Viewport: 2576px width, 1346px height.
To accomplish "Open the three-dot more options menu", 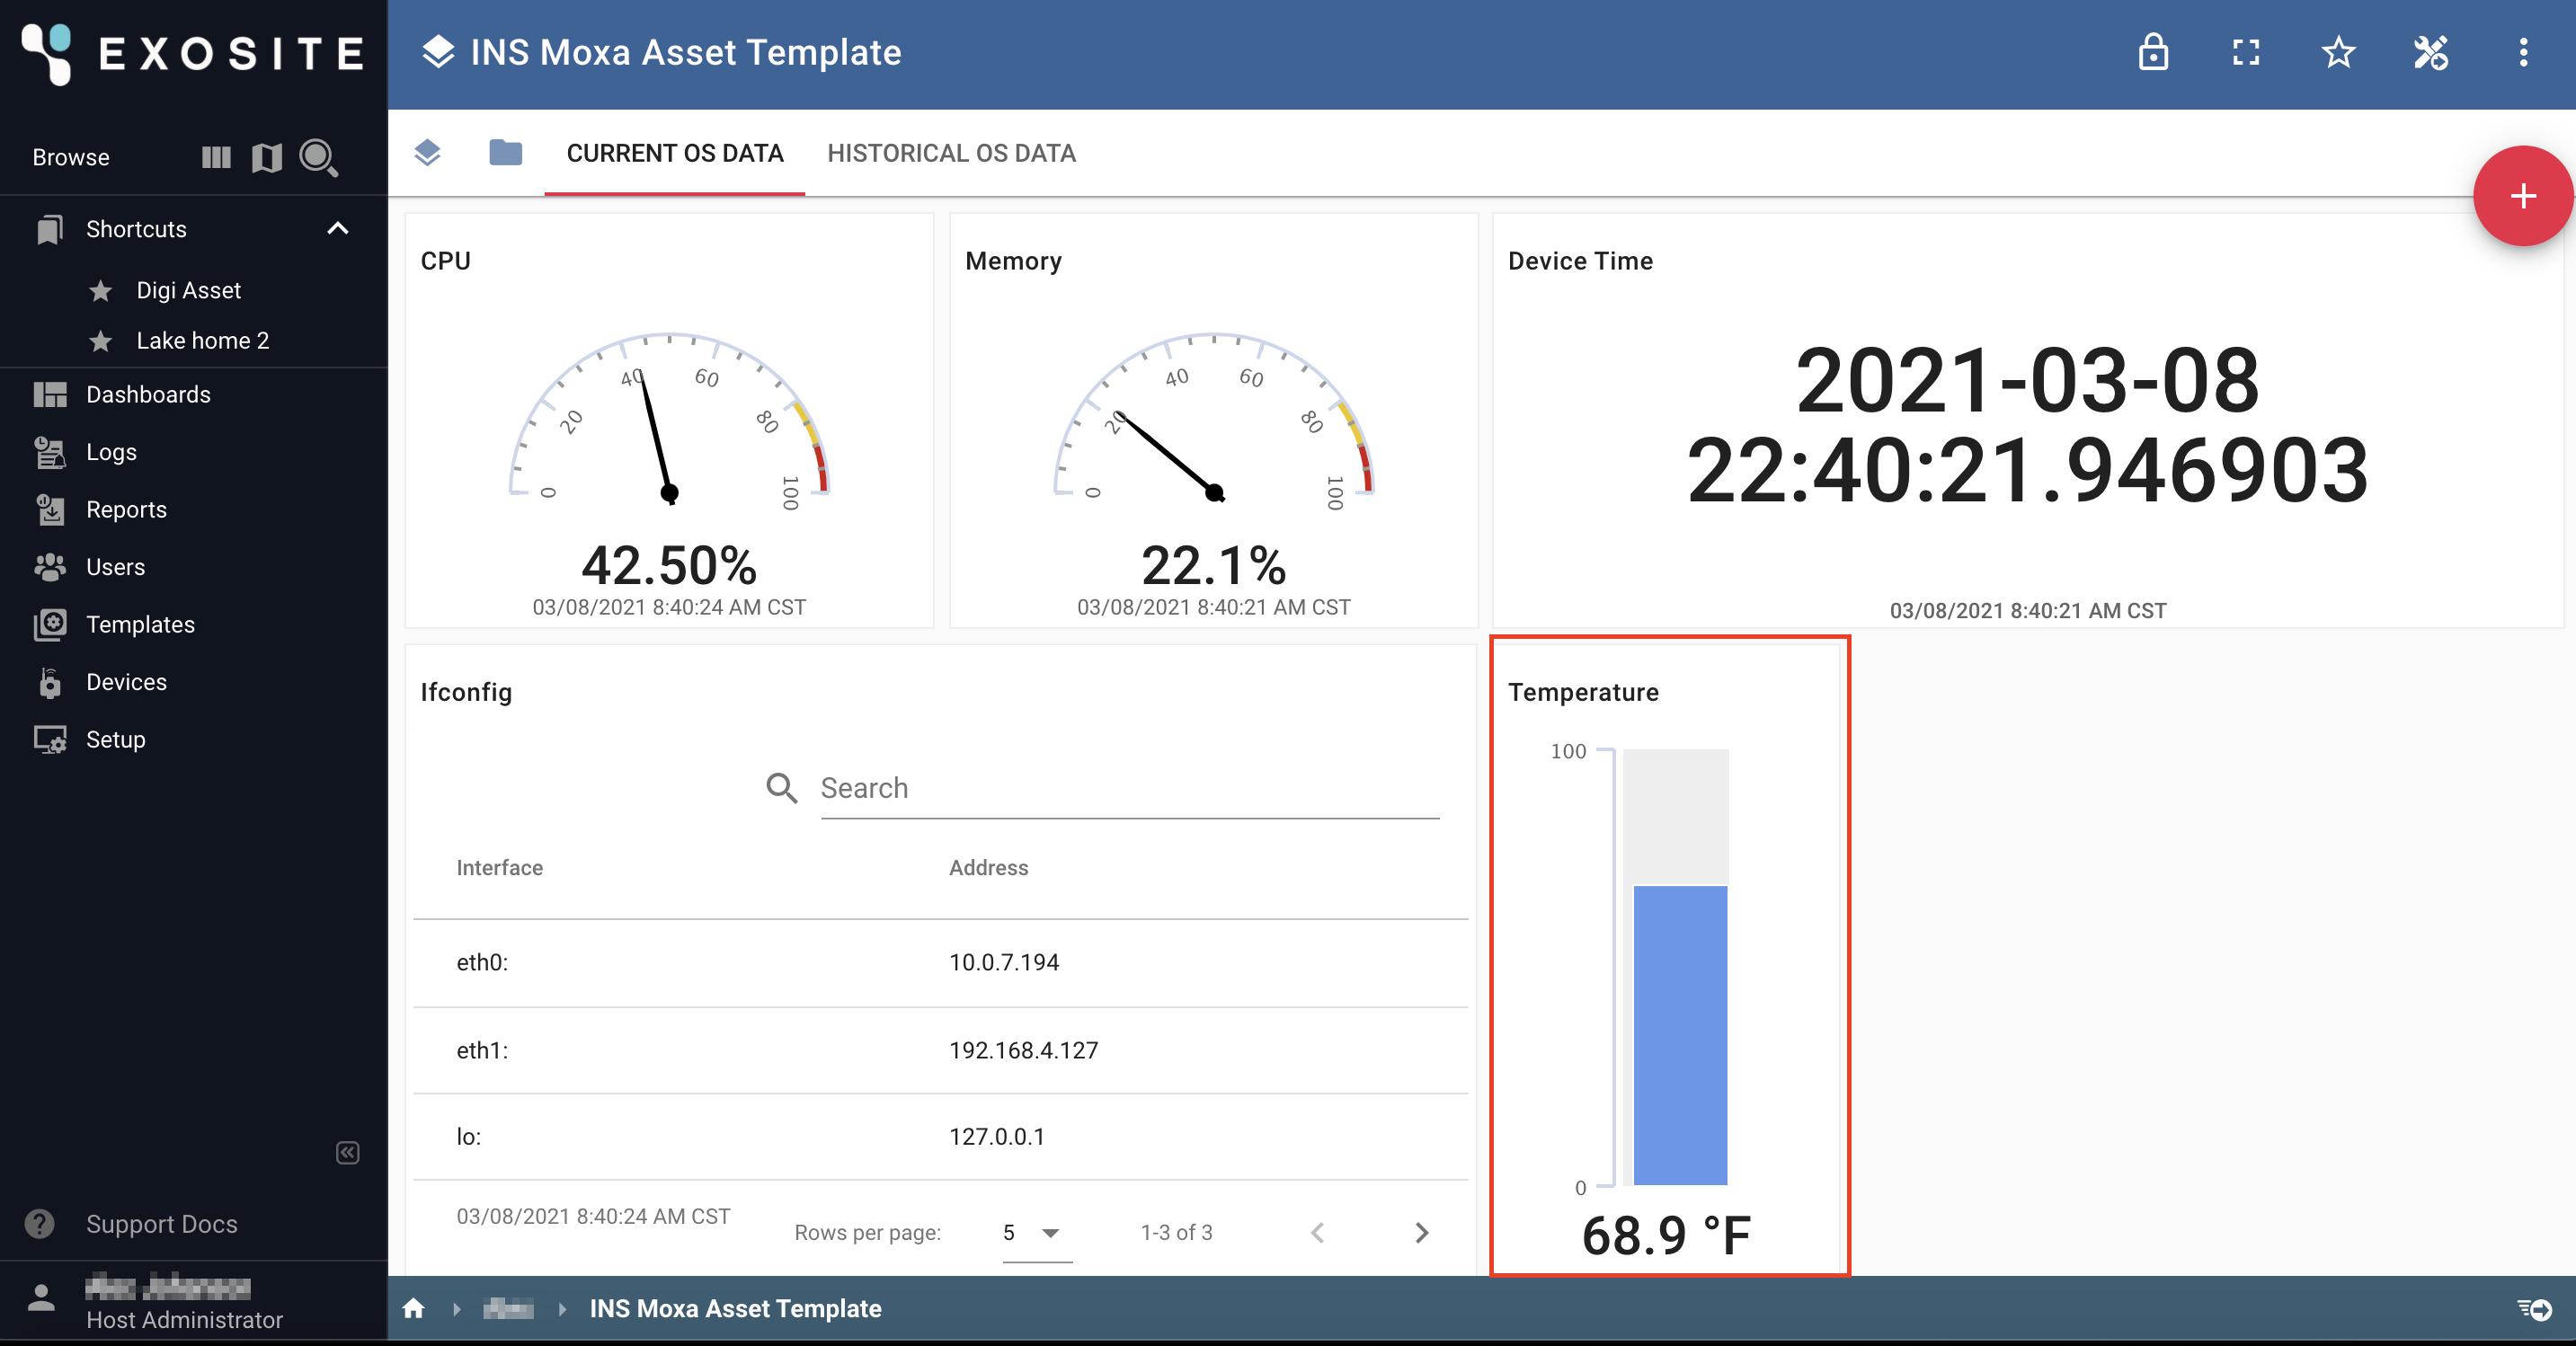I will (2523, 53).
